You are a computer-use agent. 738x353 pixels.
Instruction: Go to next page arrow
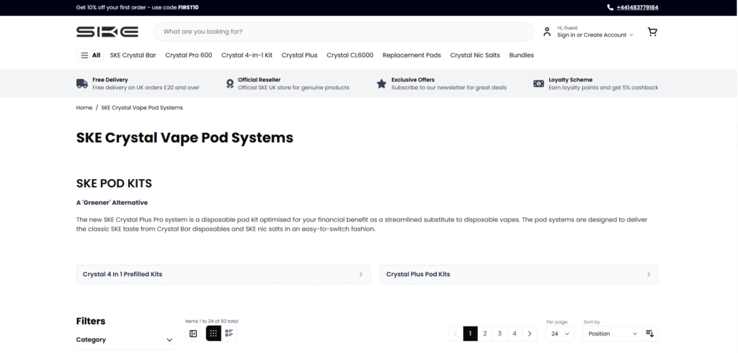coord(530,334)
